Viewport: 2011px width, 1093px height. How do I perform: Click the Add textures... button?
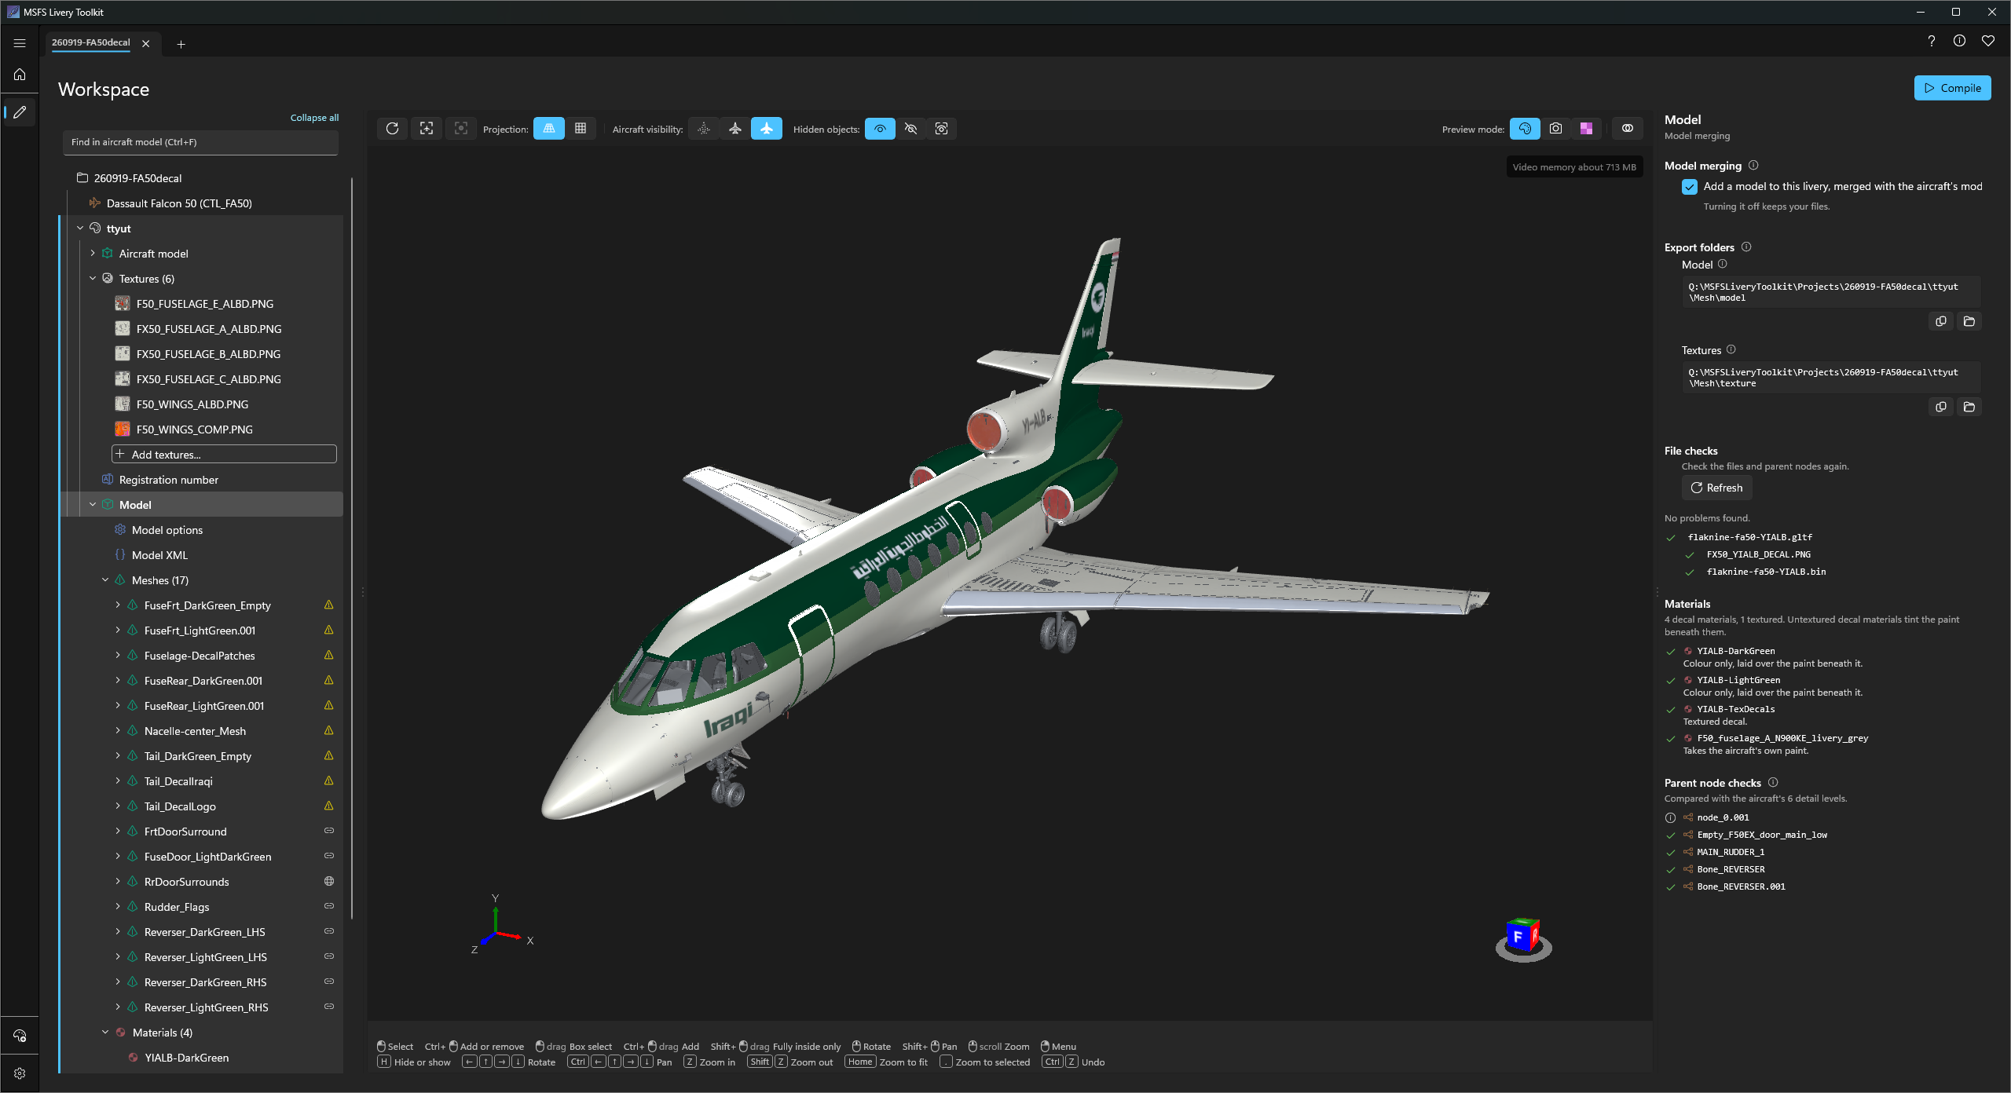coord(225,455)
